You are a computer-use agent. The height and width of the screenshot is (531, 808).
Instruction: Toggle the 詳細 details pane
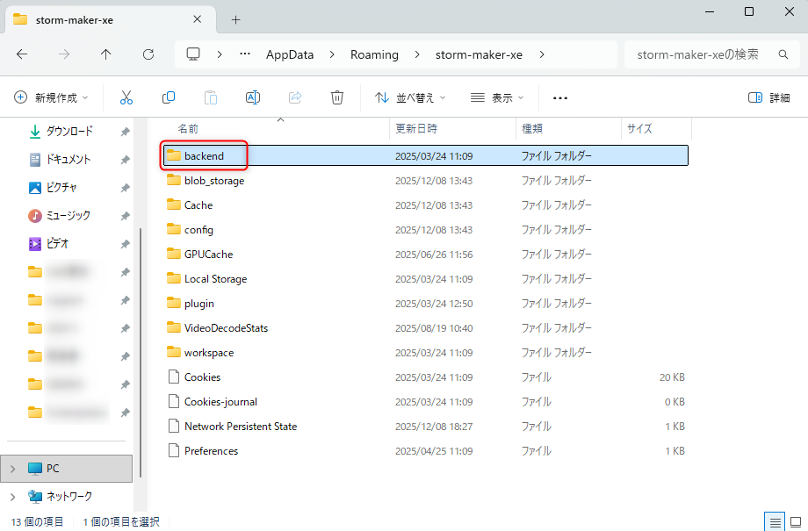coord(768,97)
